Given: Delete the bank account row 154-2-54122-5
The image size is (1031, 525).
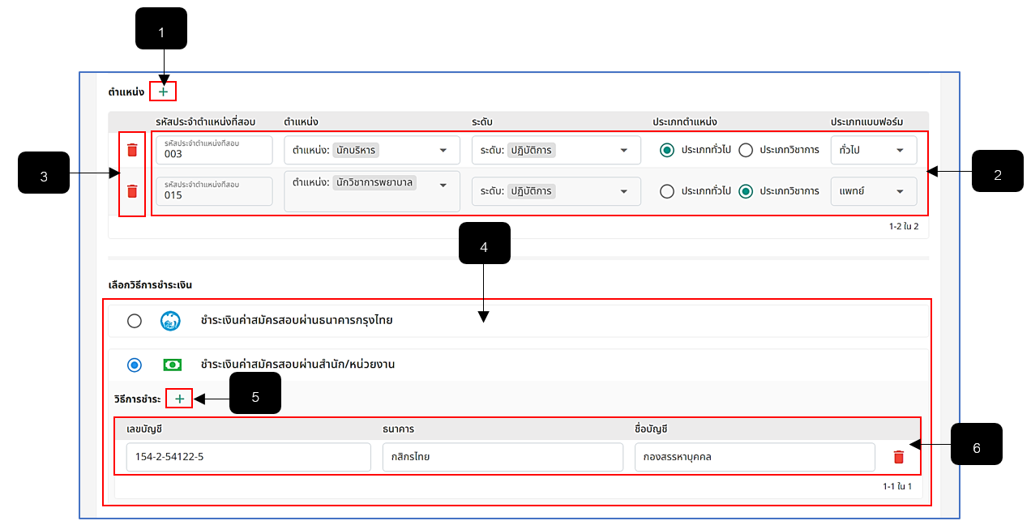Looking at the screenshot, I should (898, 457).
